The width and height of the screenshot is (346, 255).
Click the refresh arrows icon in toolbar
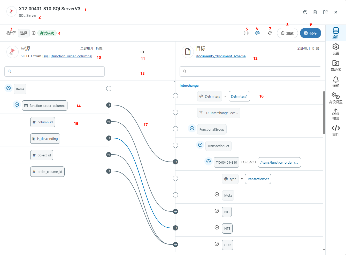coord(270,33)
